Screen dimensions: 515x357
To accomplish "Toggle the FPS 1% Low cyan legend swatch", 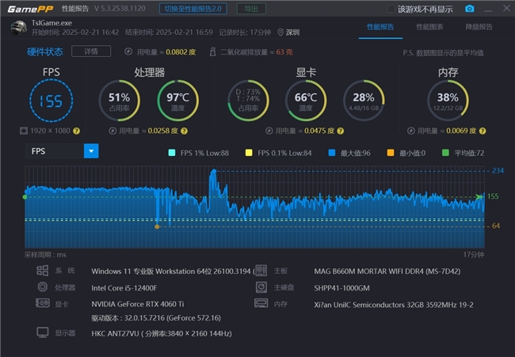I will pos(172,153).
